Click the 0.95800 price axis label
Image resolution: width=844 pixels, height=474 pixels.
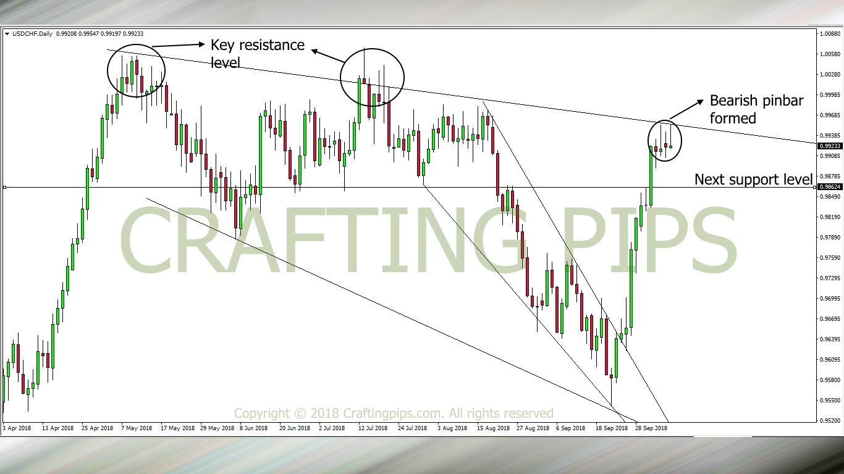click(x=830, y=380)
